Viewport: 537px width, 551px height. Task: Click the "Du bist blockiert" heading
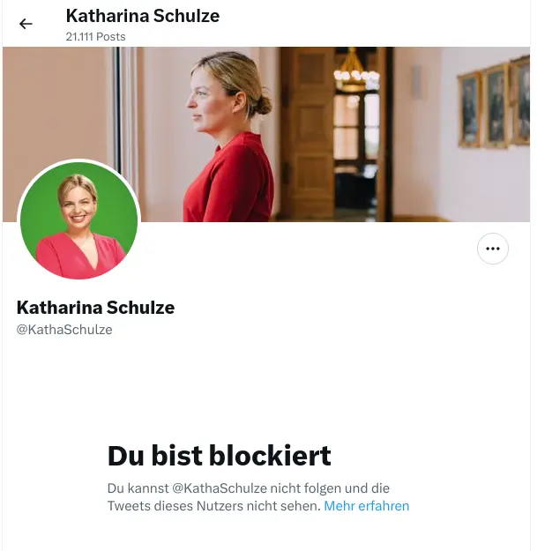[x=219, y=456]
